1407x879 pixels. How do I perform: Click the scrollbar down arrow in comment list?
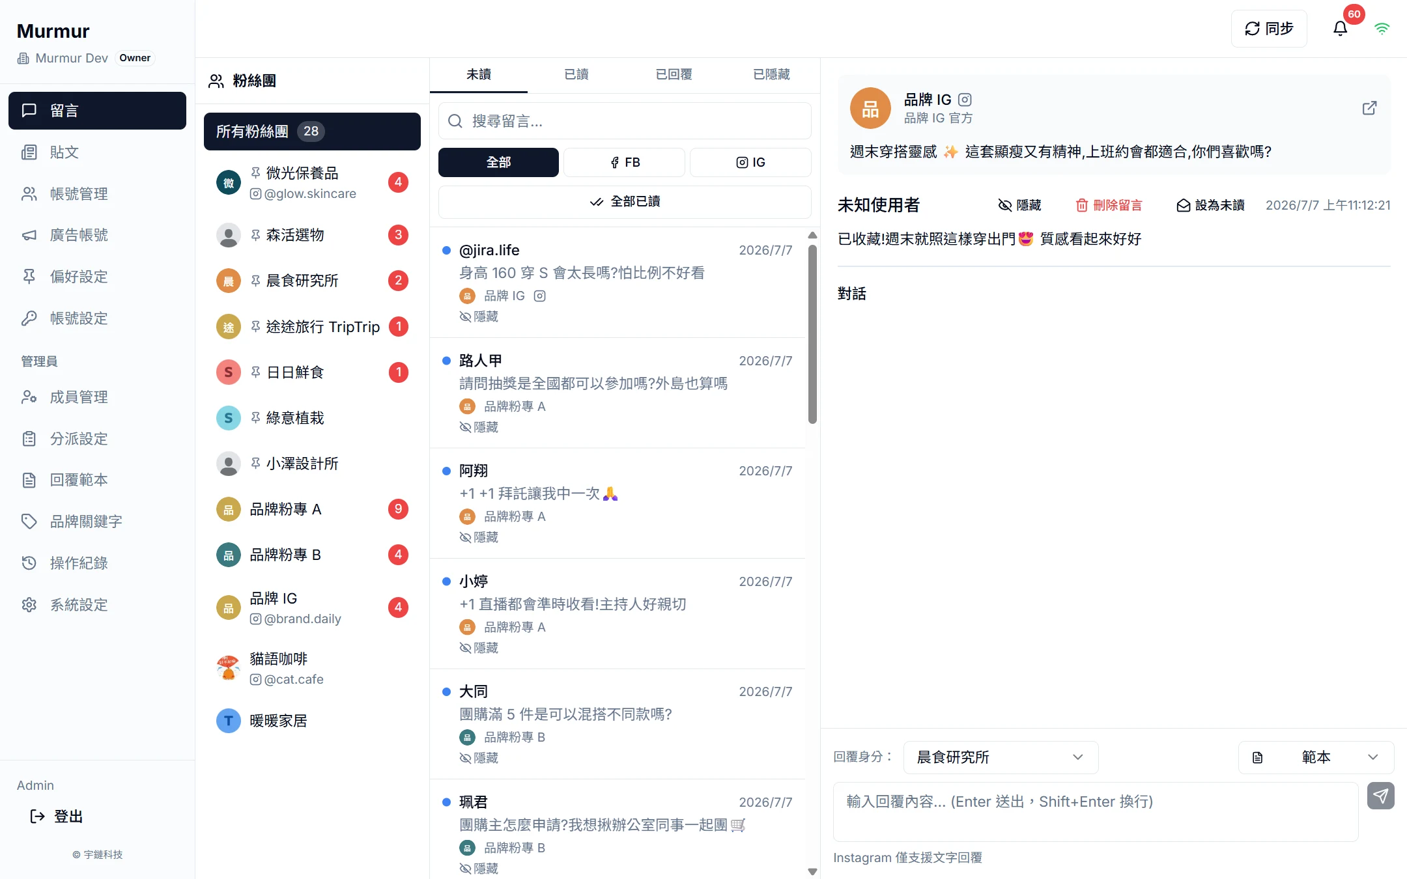click(812, 871)
